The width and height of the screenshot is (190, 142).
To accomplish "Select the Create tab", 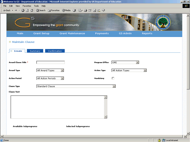I will coord(17,51).
